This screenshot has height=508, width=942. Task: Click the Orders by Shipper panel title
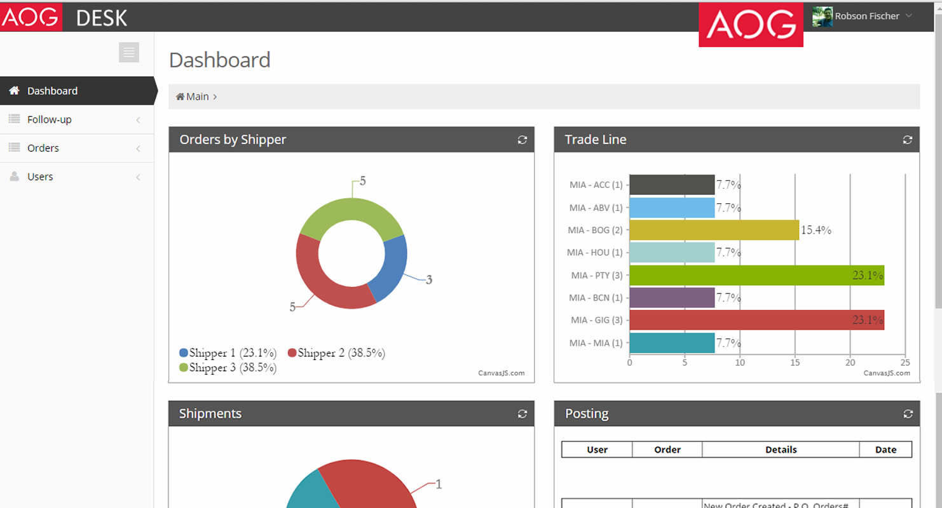point(233,140)
